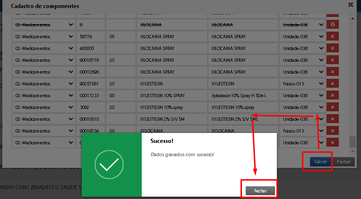This screenshot has height=199, width=361.
Task: Click the list scrollbar down arrow
Action: tap(352, 151)
